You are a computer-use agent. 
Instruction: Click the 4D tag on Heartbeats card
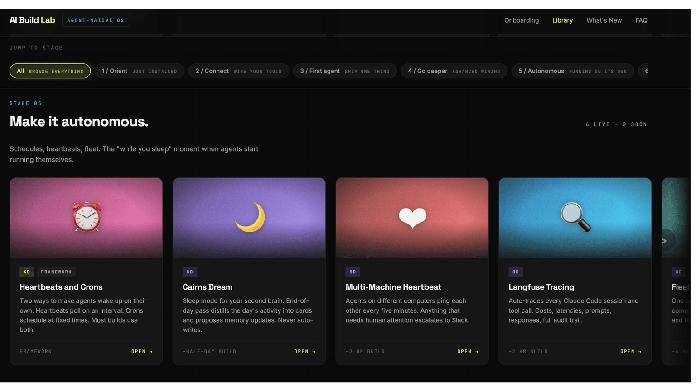[27, 272]
